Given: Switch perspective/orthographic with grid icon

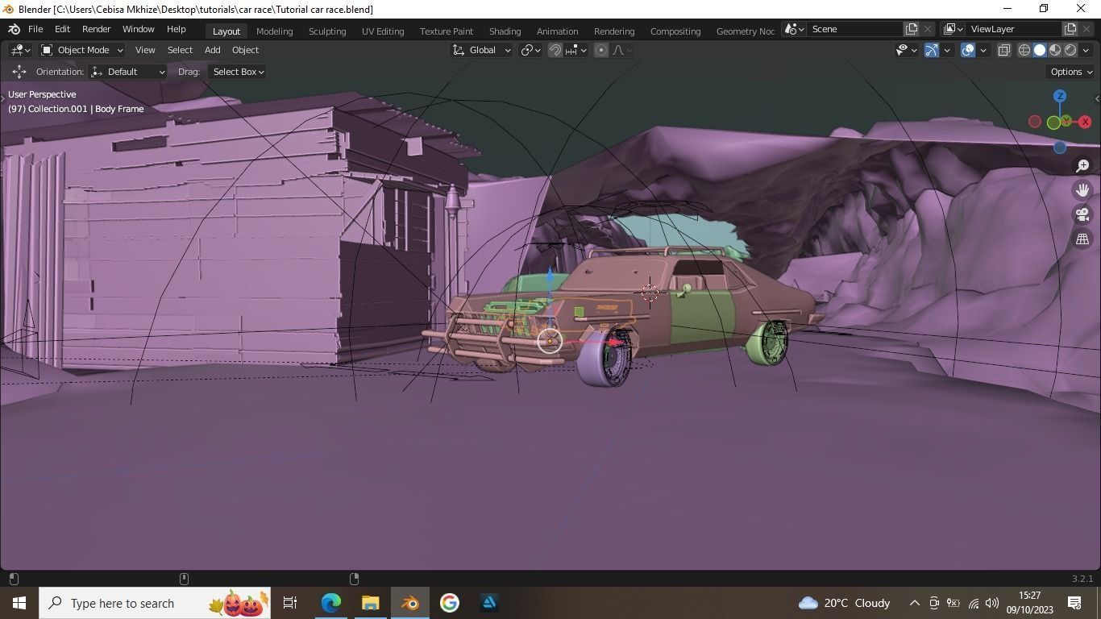Looking at the screenshot, I should point(1082,239).
